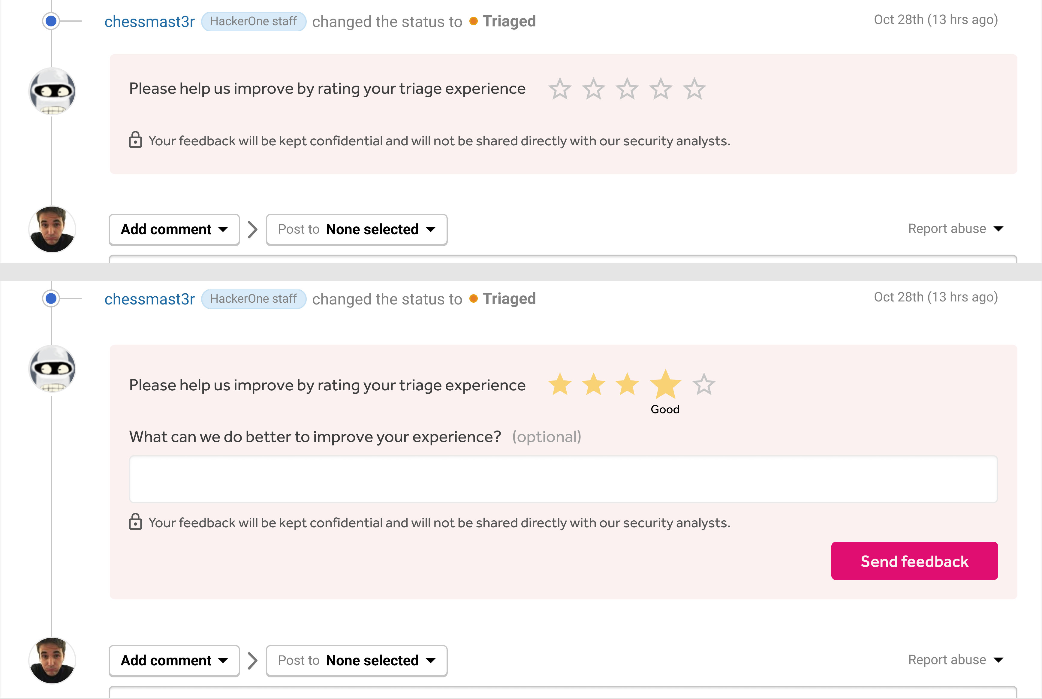The width and height of the screenshot is (1042, 699).
Task: Select the fifth star beside the Good rating
Action: tap(703, 384)
